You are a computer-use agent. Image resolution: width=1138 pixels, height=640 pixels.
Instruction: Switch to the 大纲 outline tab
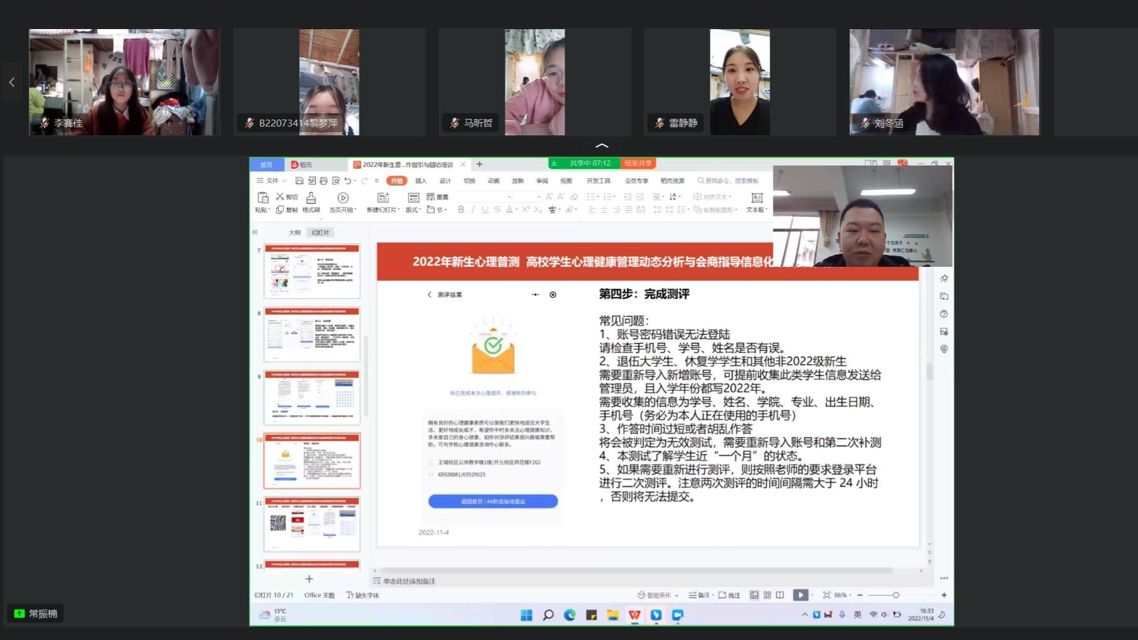point(295,233)
